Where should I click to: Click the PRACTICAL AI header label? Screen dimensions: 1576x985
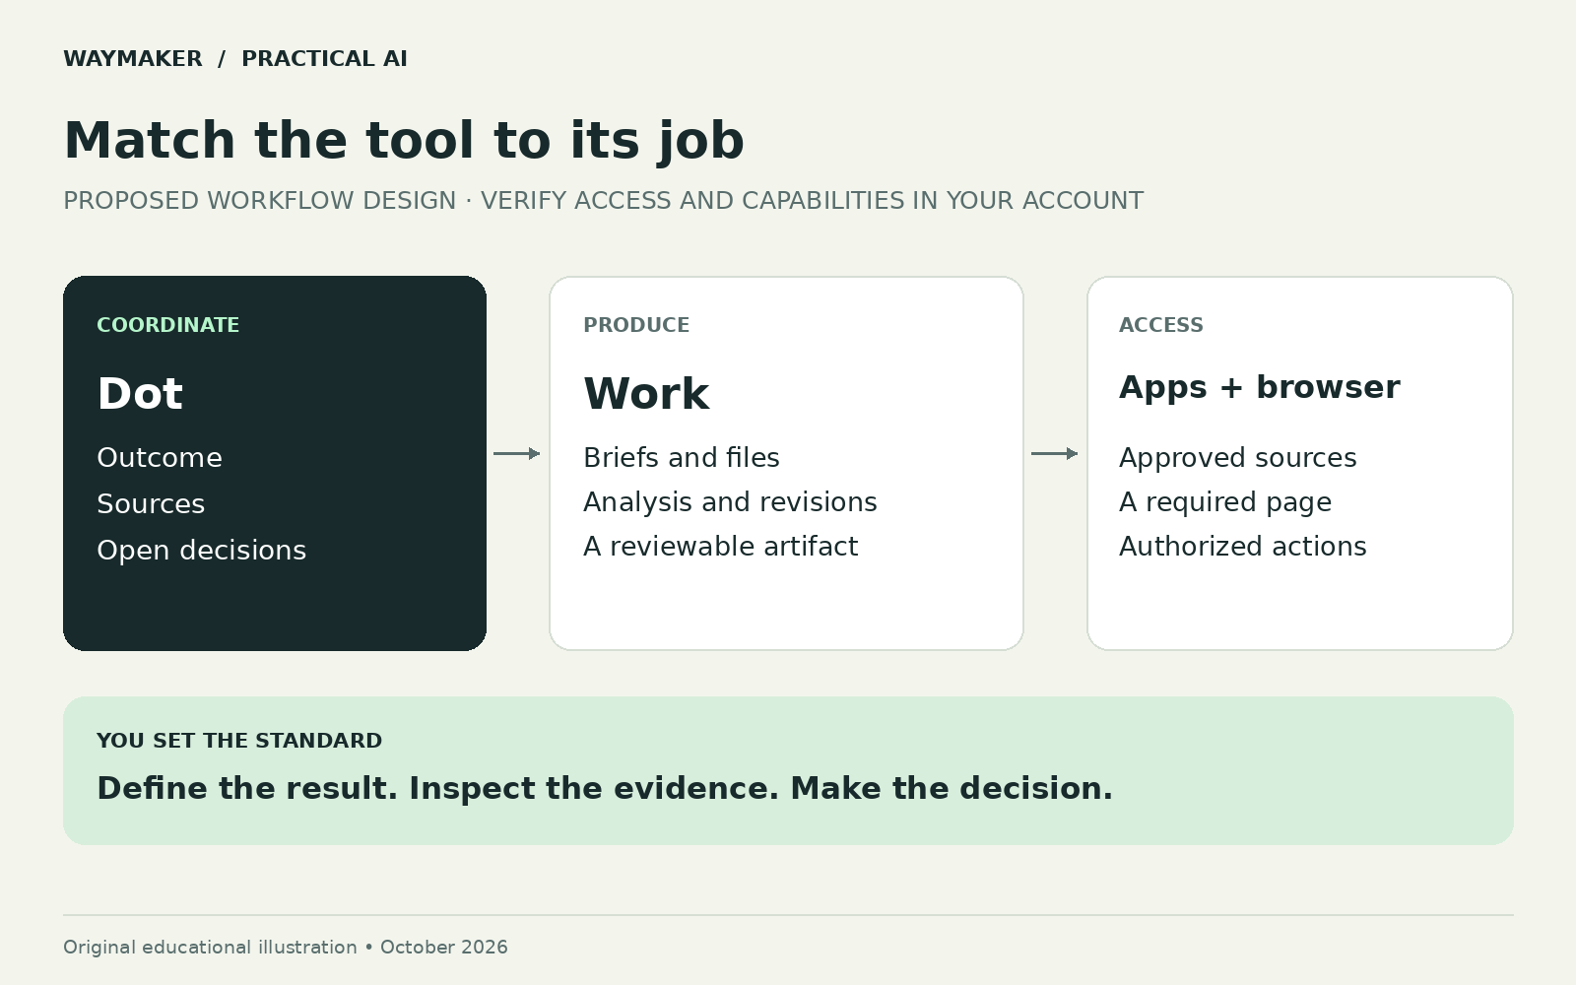point(324,59)
